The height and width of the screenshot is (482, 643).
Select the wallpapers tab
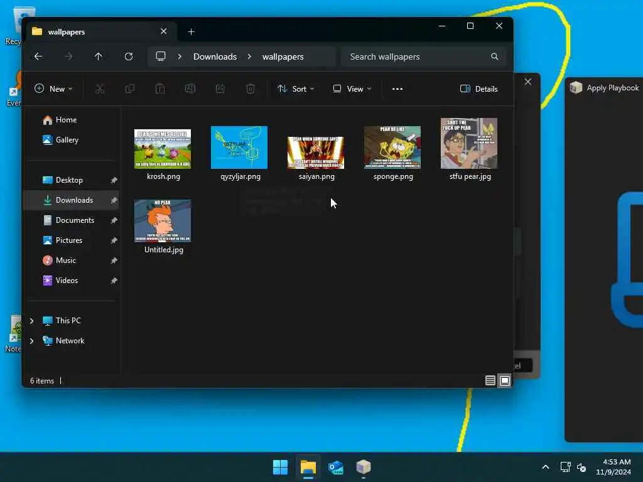(101, 31)
